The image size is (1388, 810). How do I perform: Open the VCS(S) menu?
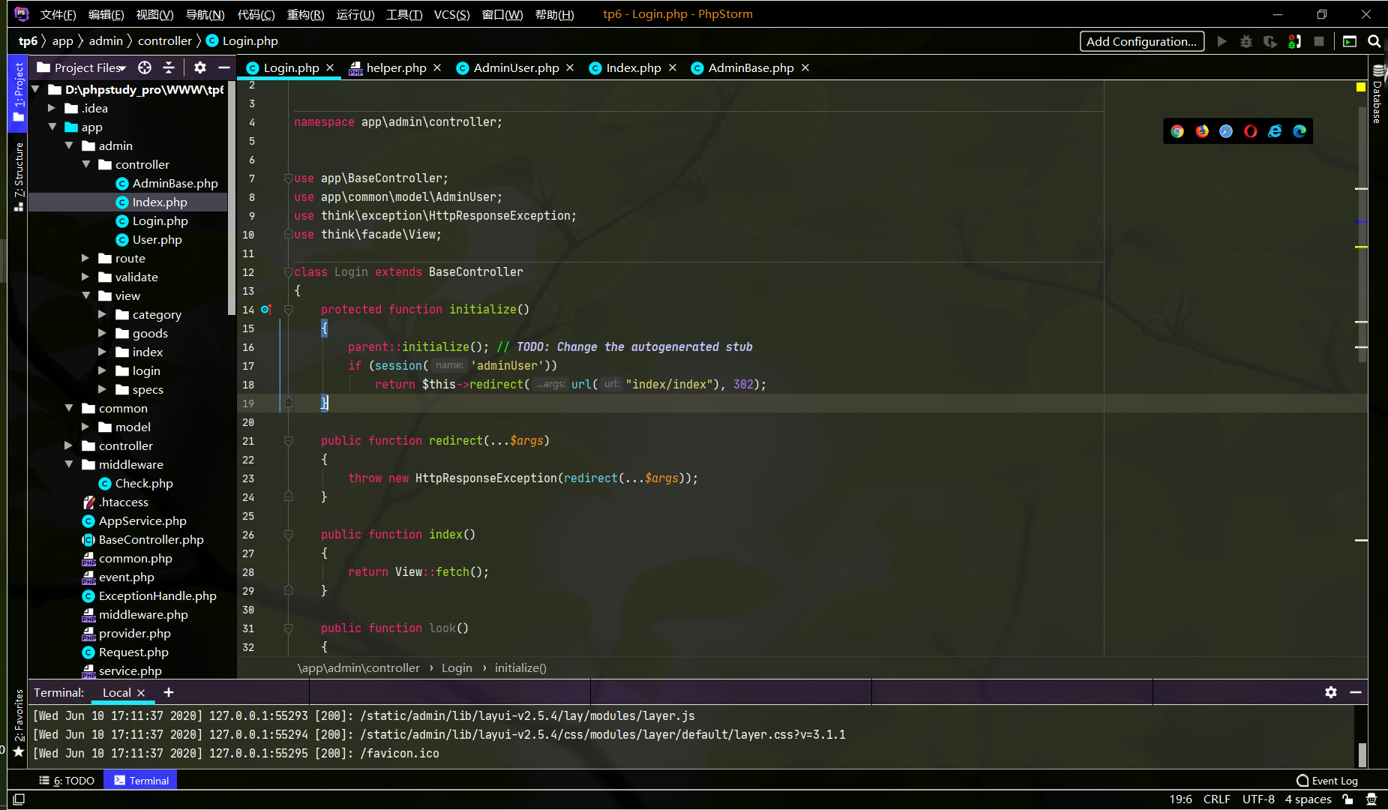click(452, 14)
